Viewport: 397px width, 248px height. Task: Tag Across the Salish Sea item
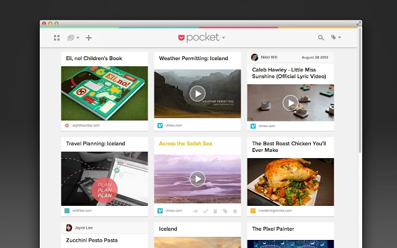[x=225, y=211]
